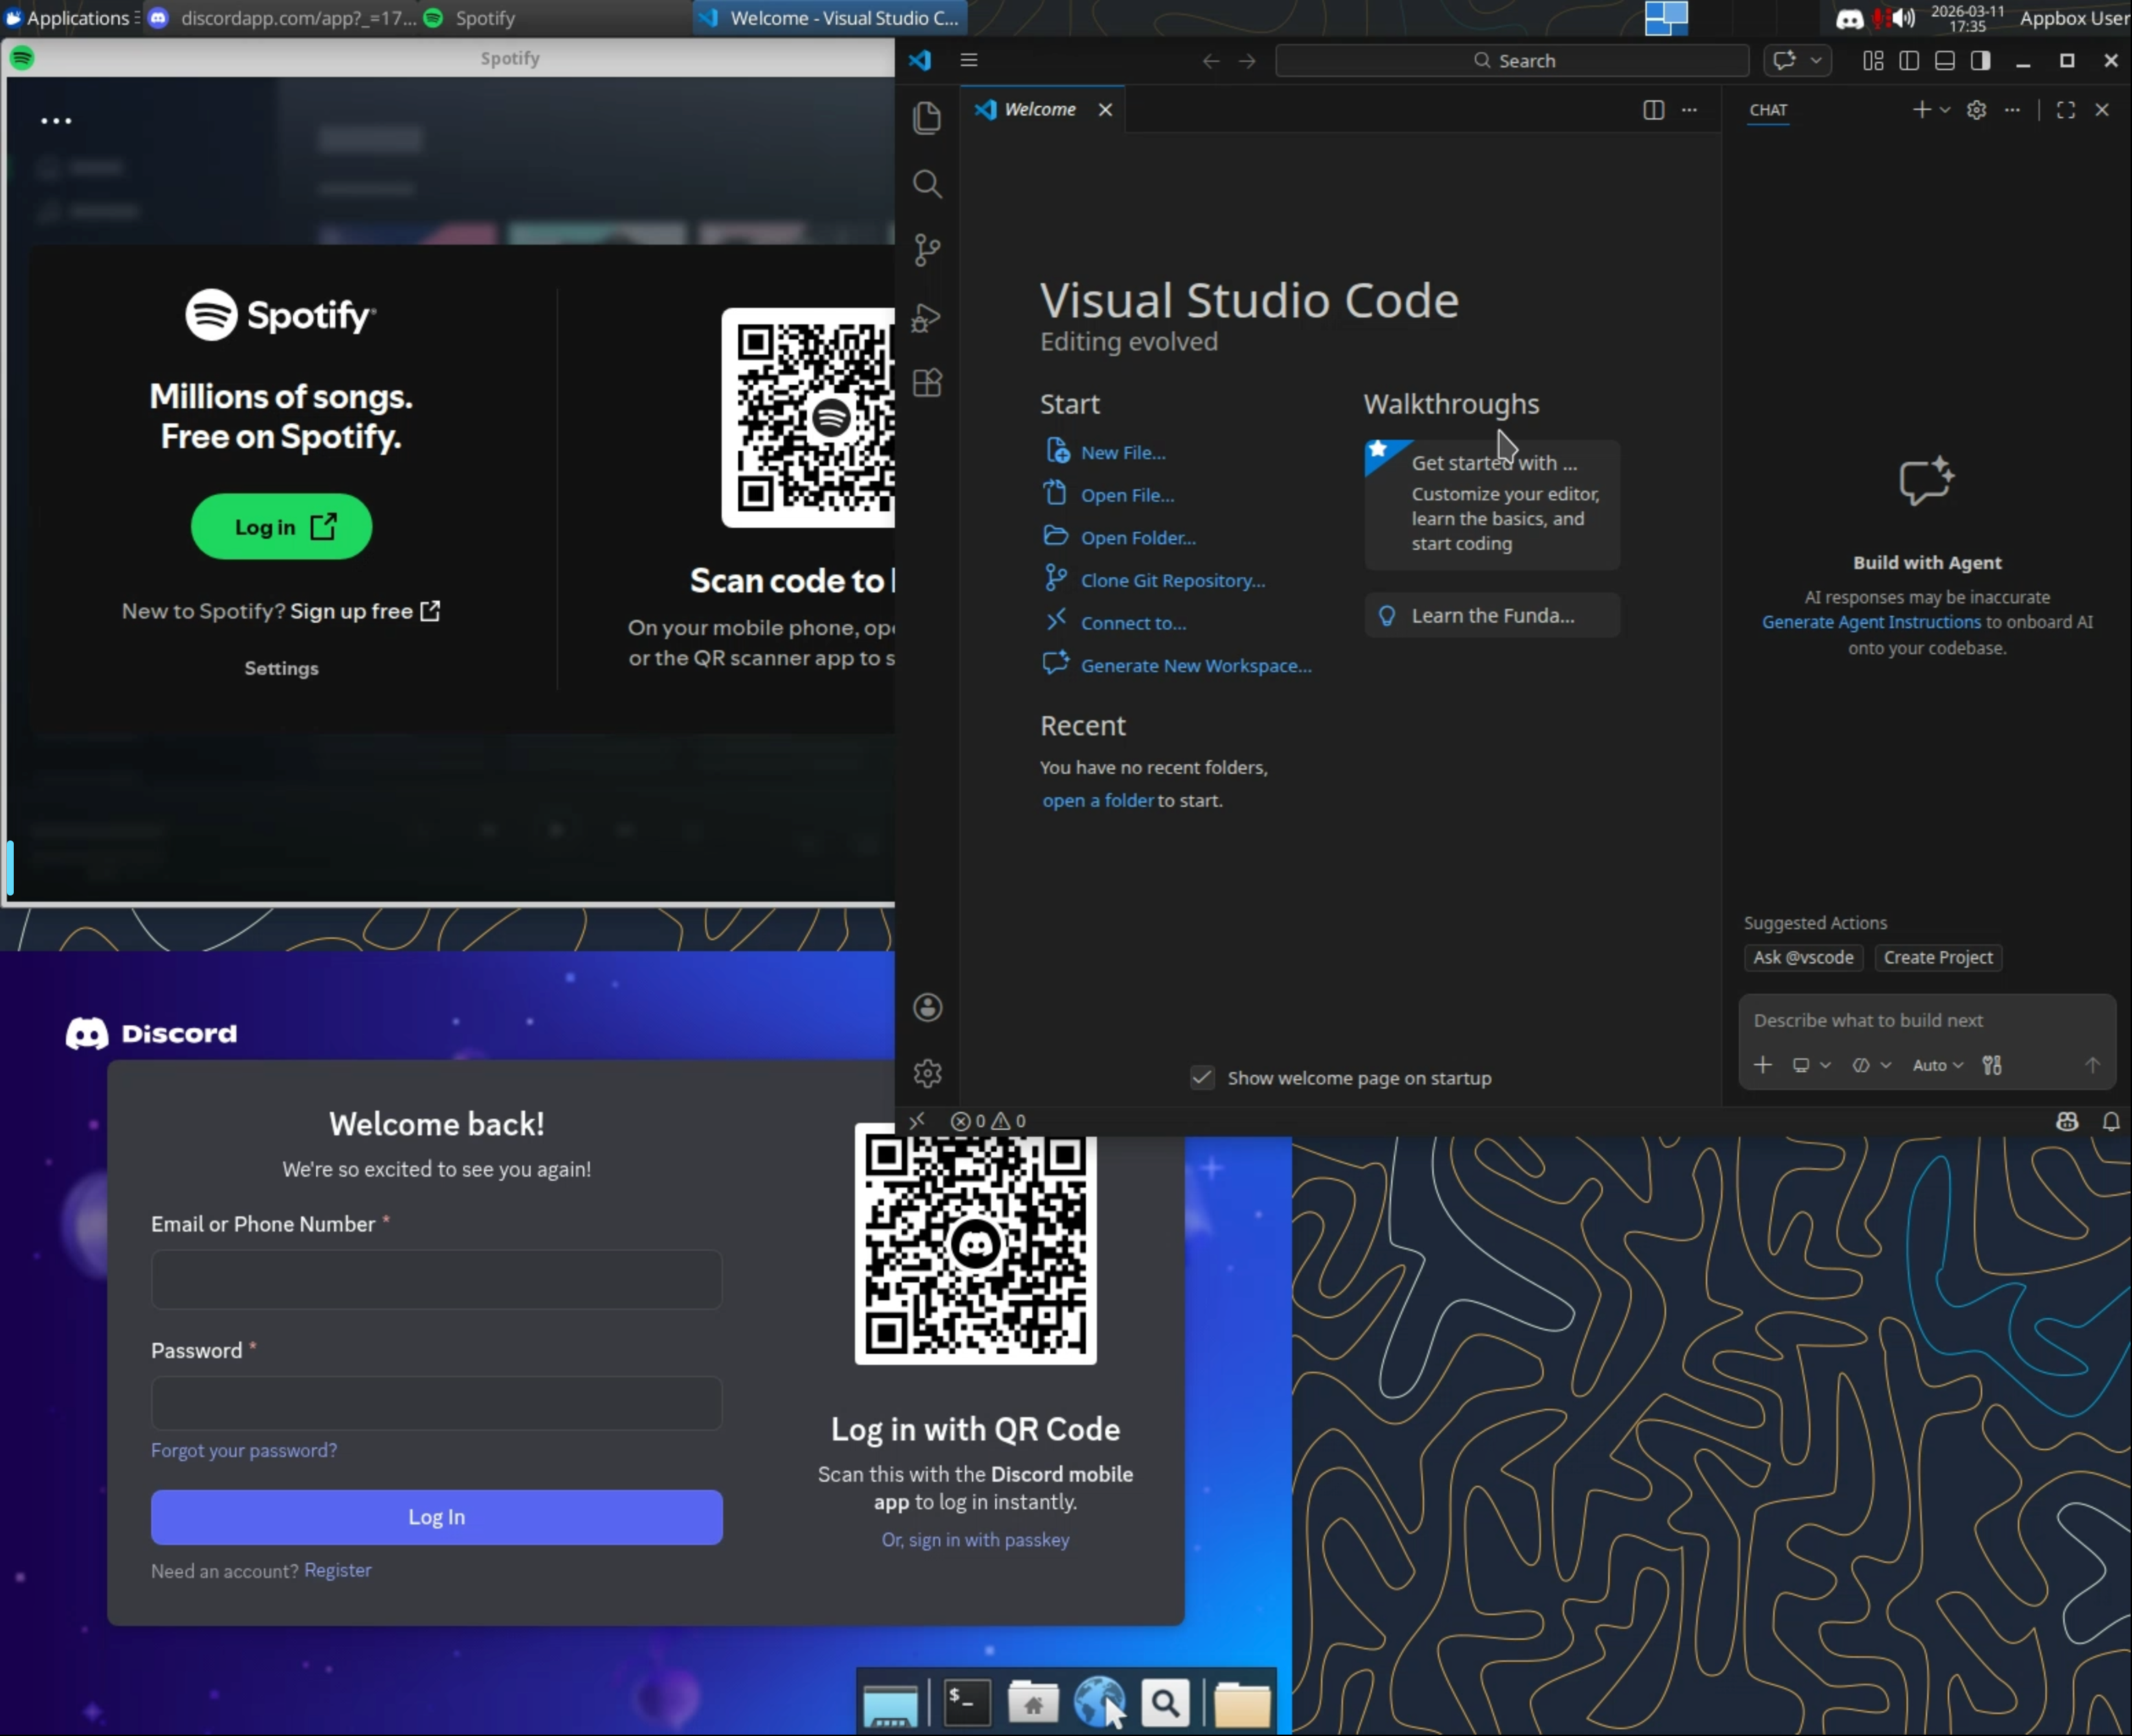Open Copilot status icon in status bar
Screen dimensions: 2132x1736
(2067, 1122)
